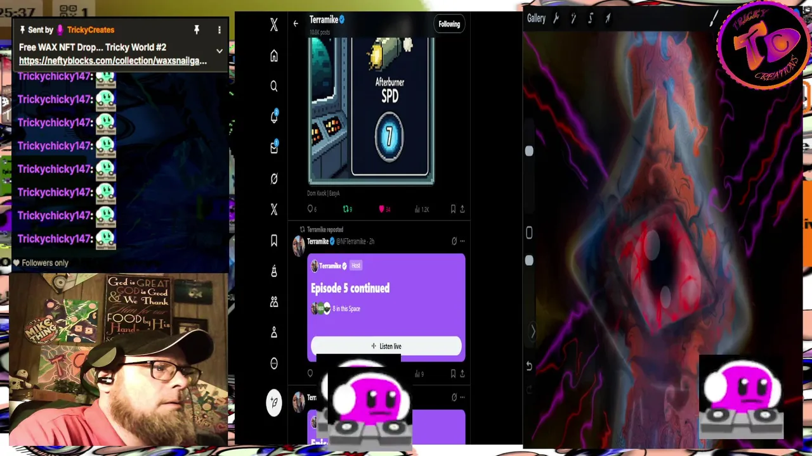Screen dimensions: 812x456
Task: Click the 'Host' badge in Space card
Action: 356,266
